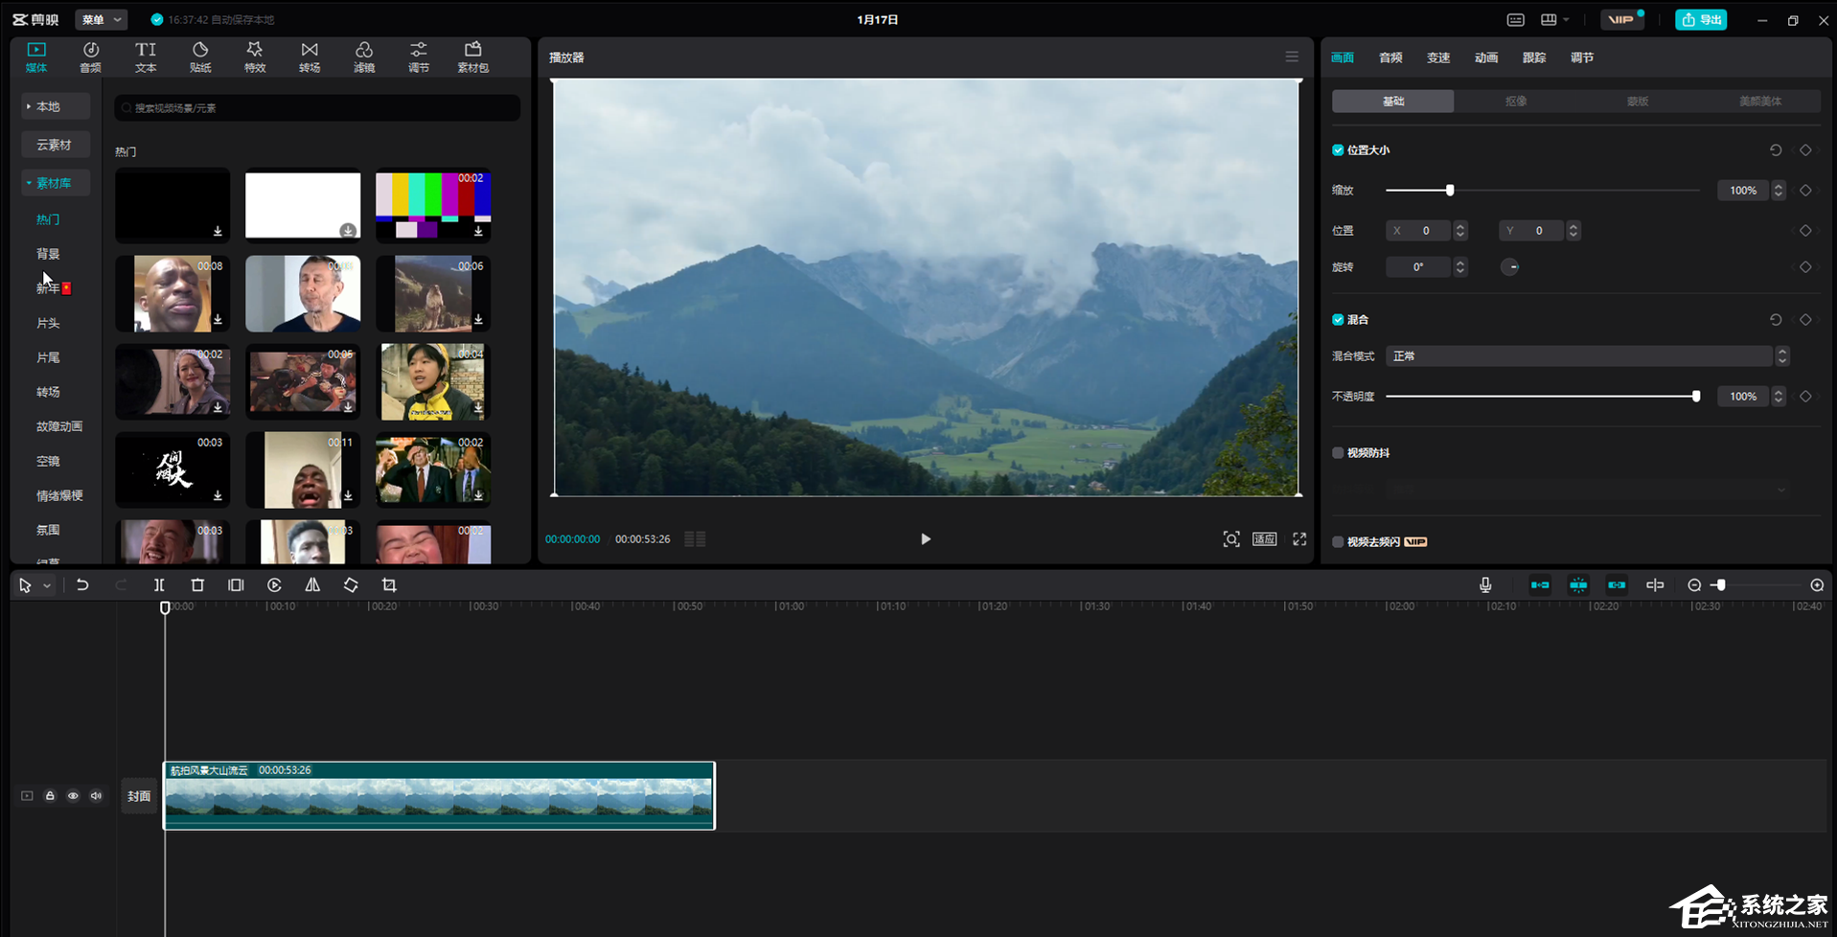Click the mirror flip icon in timeline toolbar
The height and width of the screenshot is (937, 1837).
(312, 585)
